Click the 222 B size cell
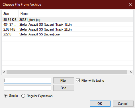 click(7, 34)
